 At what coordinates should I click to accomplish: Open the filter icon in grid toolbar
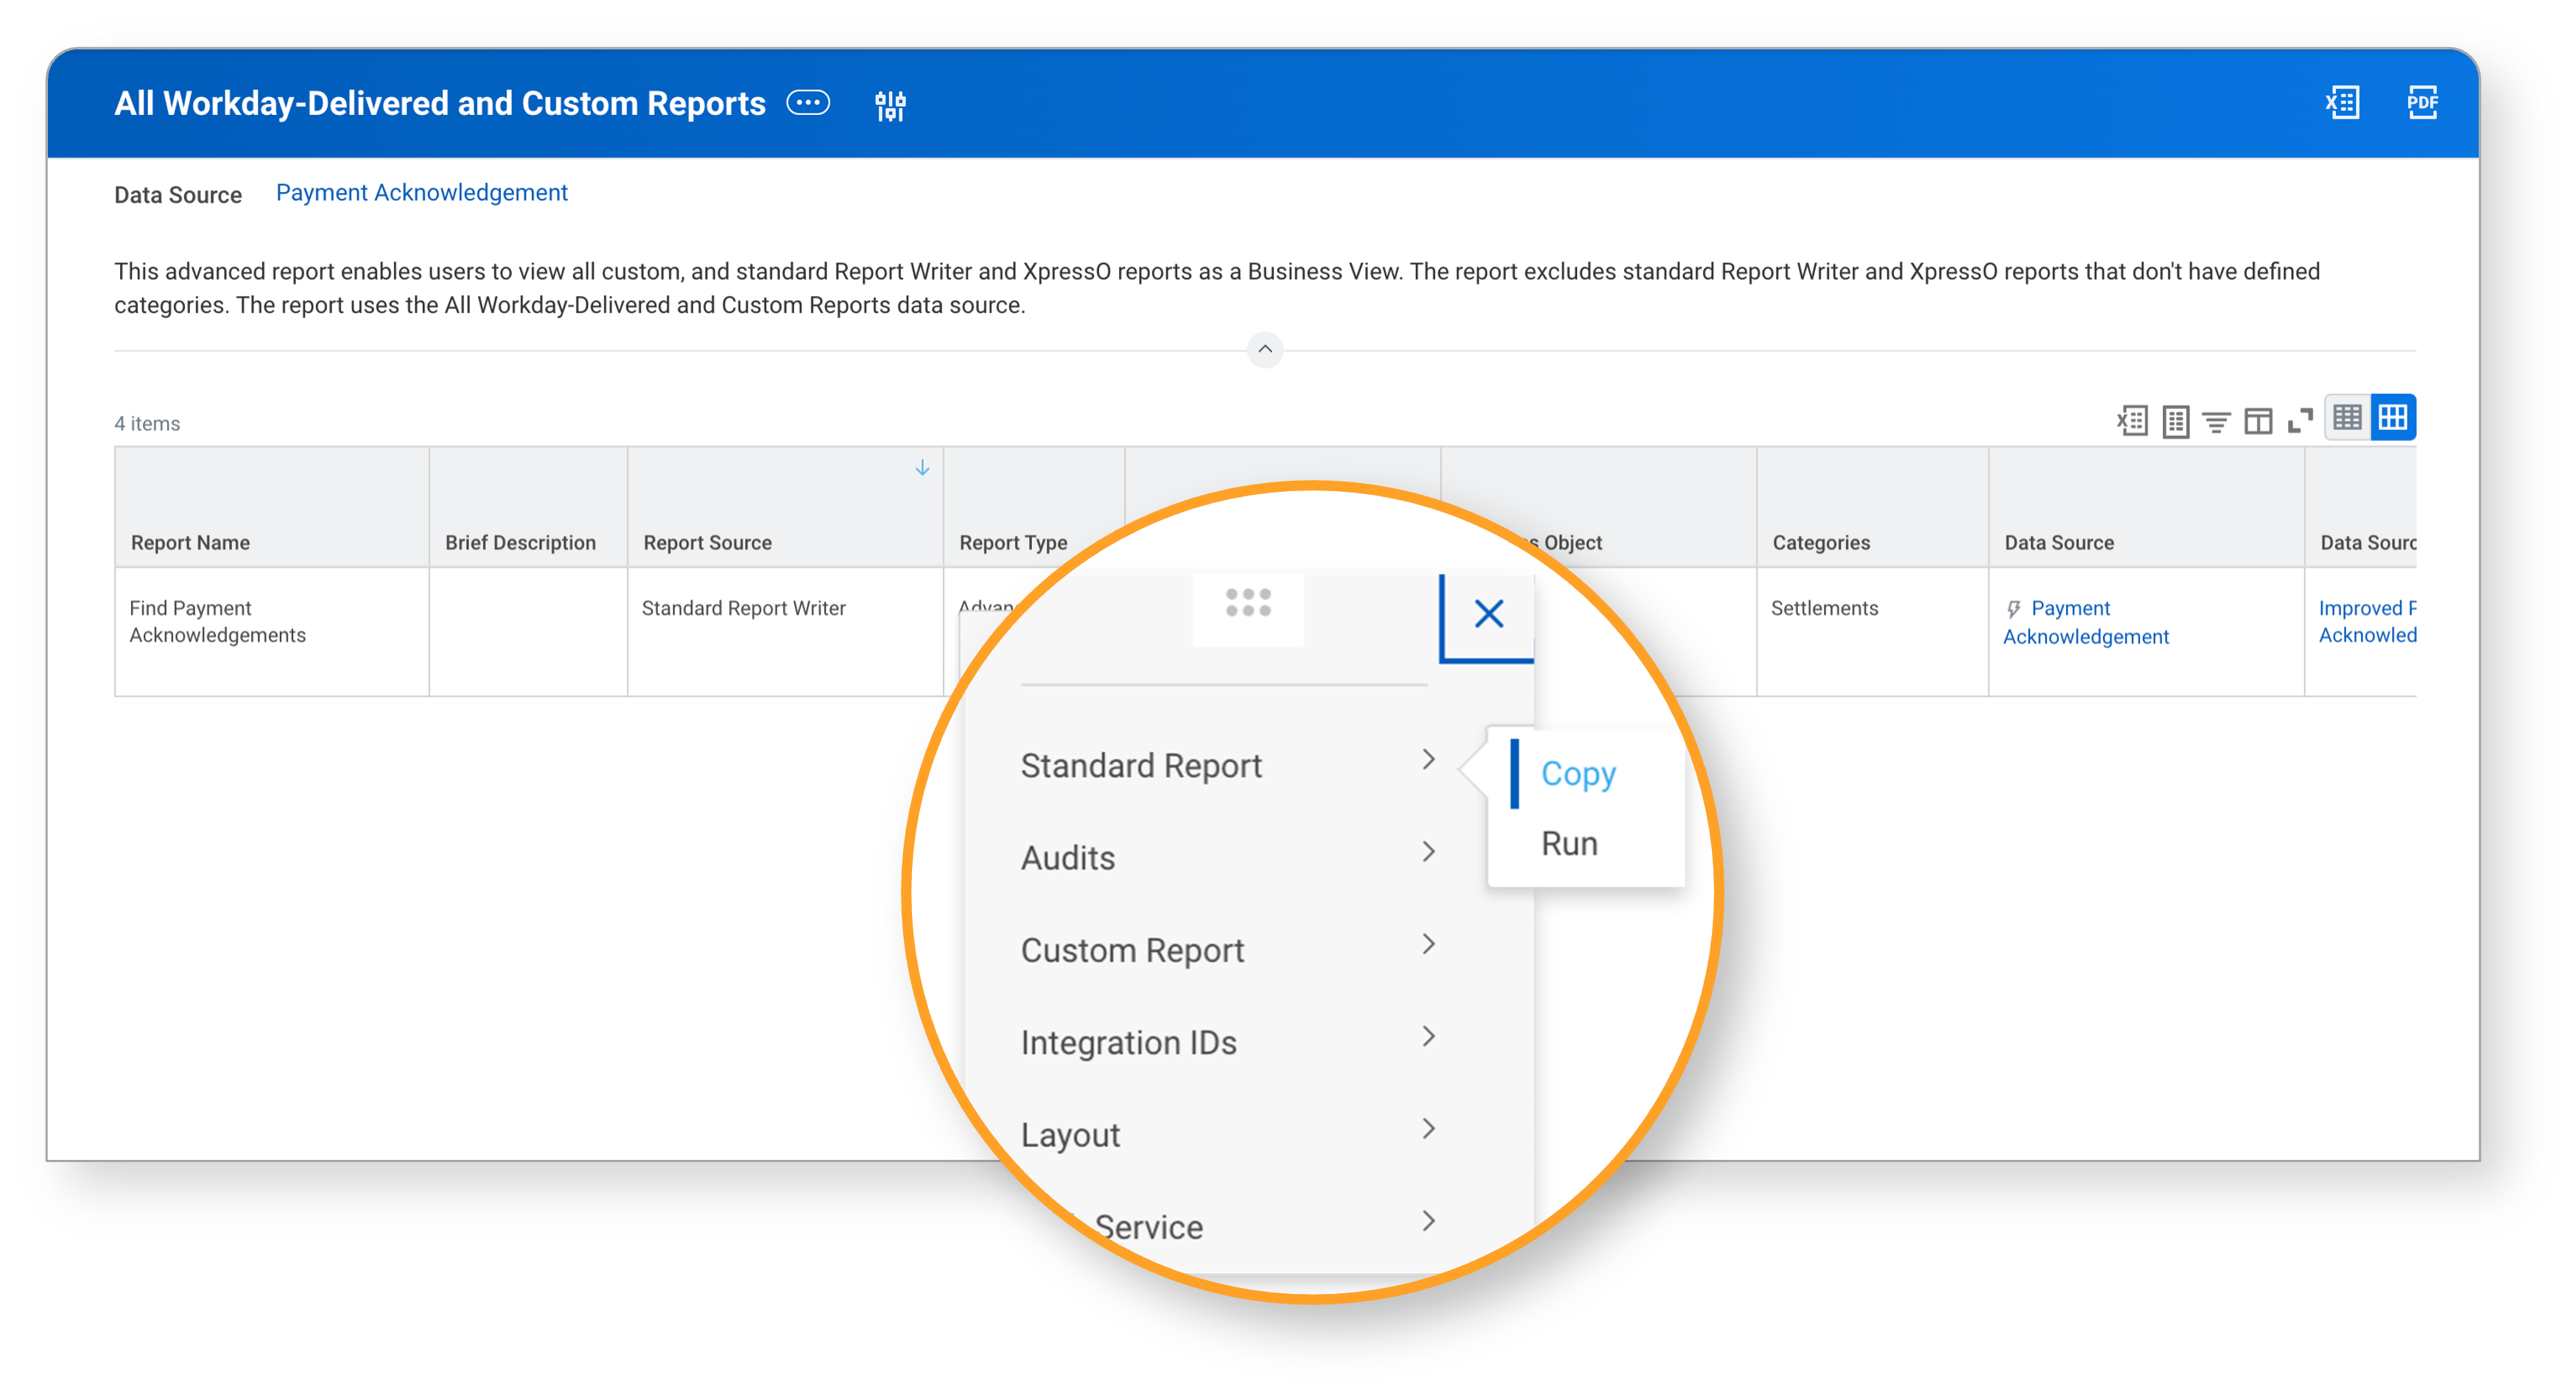(x=2216, y=422)
